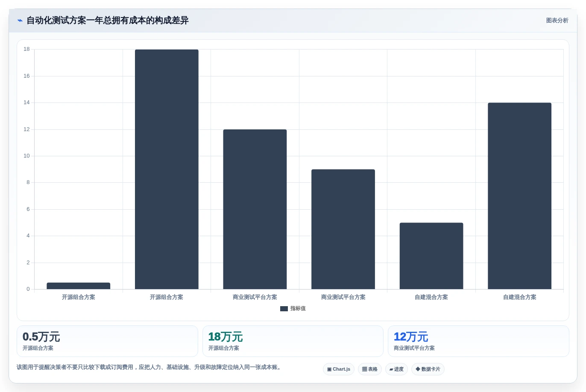Click the bar reaching value 12

(x=255, y=209)
